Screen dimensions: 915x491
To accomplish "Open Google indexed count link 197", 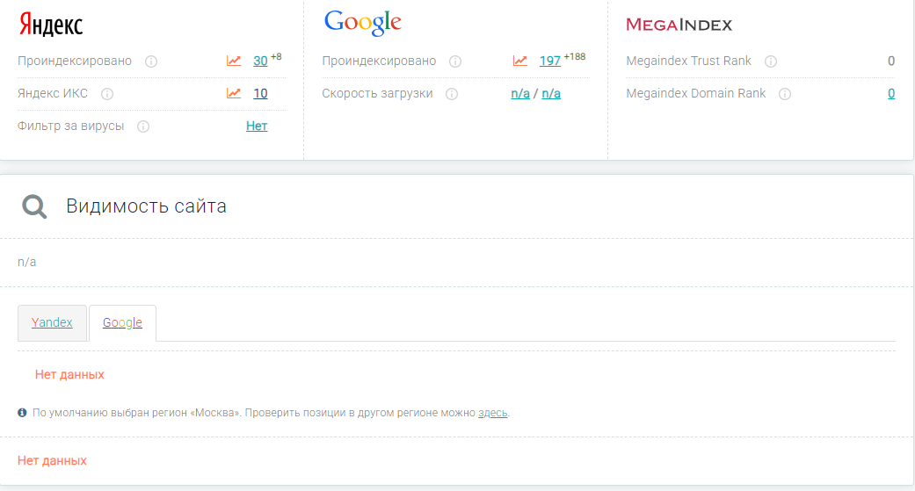I will click(x=550, y=61).
